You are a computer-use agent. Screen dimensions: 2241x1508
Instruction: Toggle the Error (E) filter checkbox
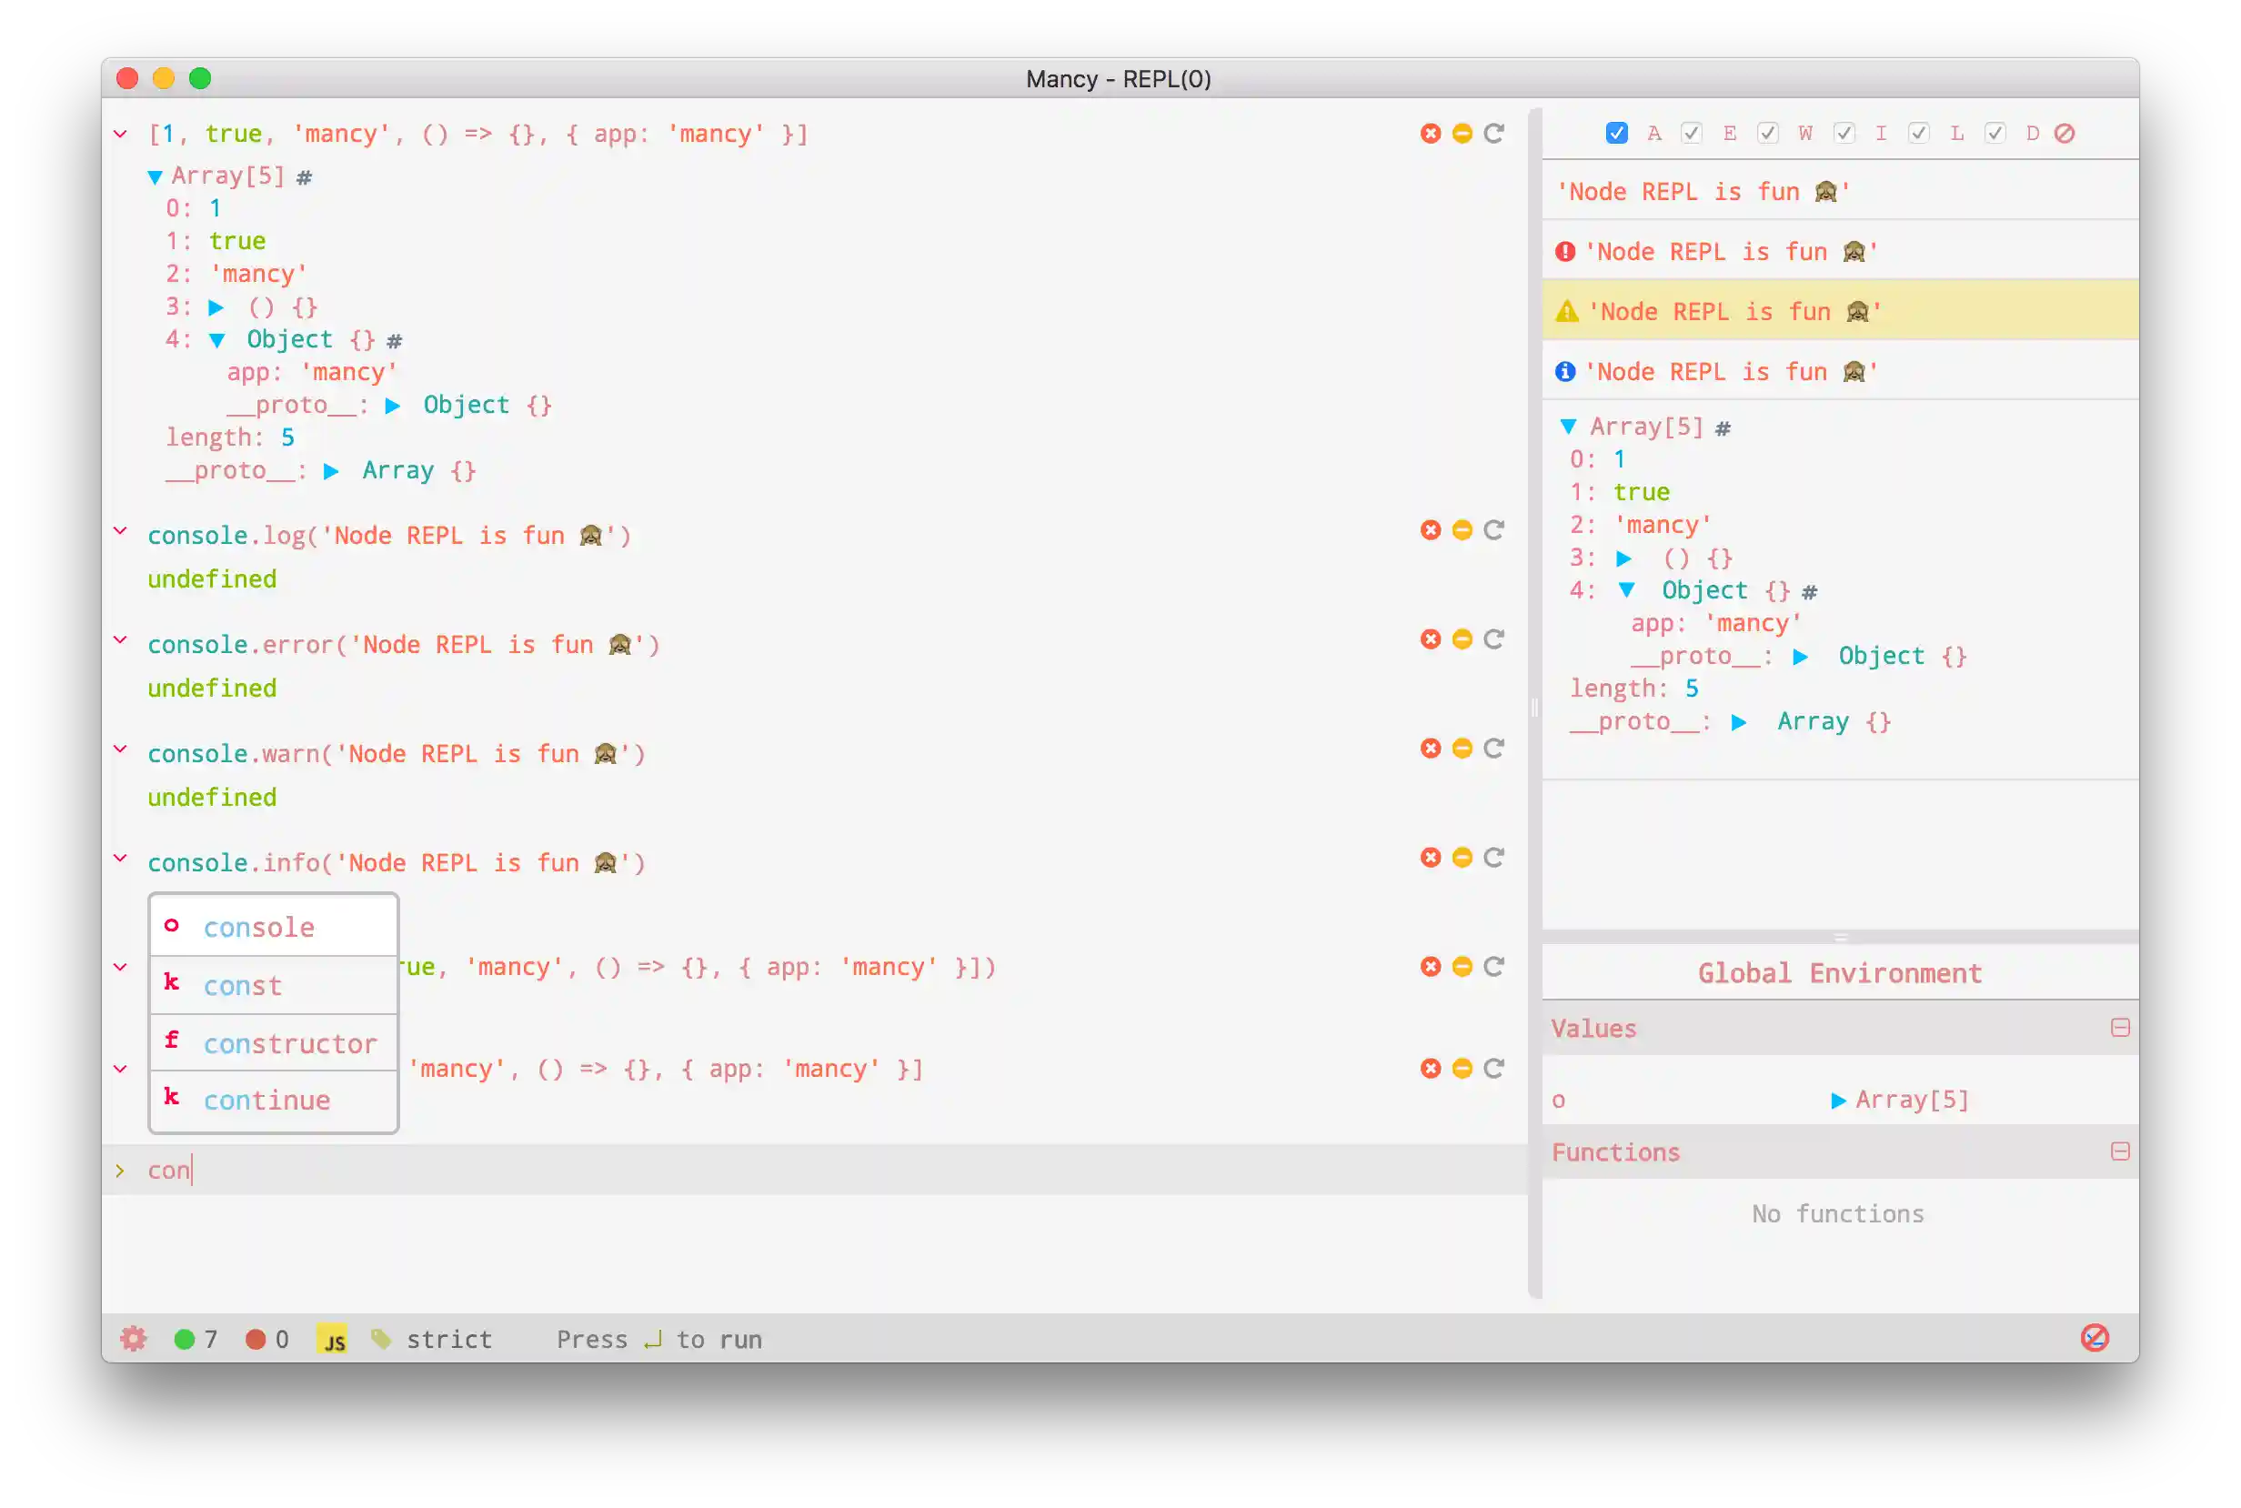pyautogui.click(x=1692, y=134)
